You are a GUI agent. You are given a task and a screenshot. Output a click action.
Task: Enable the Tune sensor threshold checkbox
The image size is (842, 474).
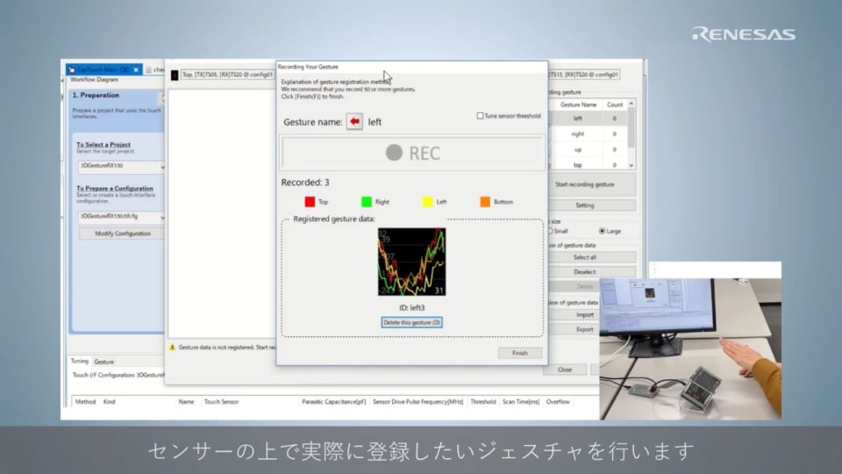click(480, 116)
